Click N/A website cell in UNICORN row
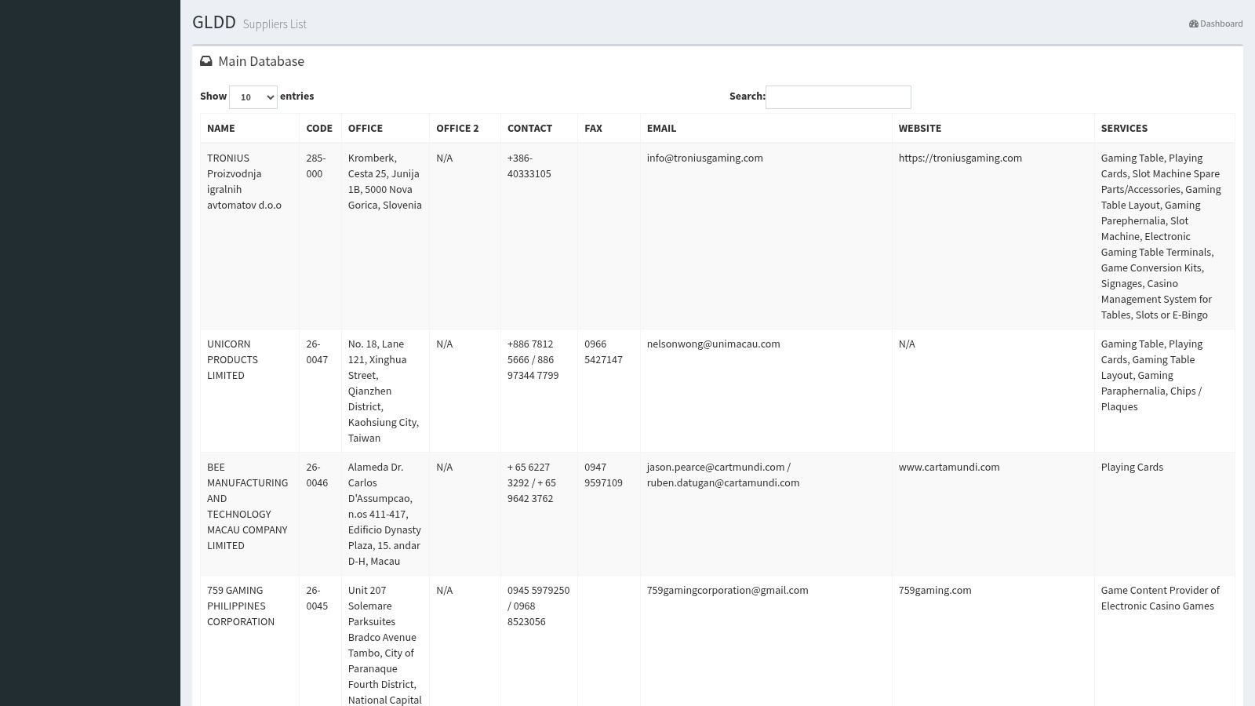The width and height of the screenshot is (1255, 706). click(993, 391)
